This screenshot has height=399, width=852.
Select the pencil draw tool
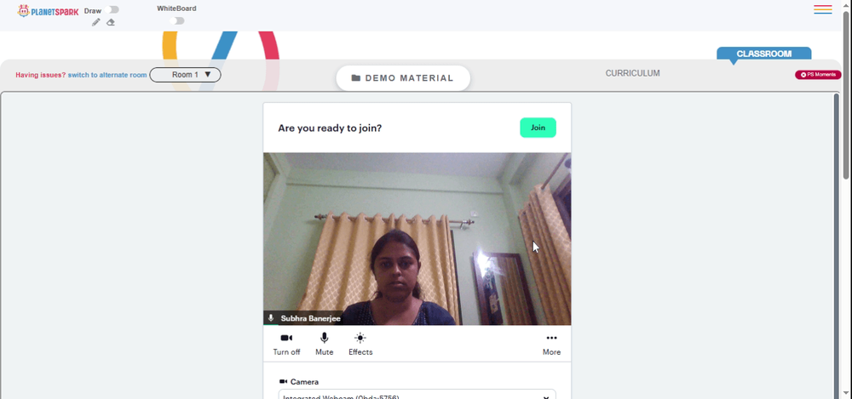pos(96,22)
